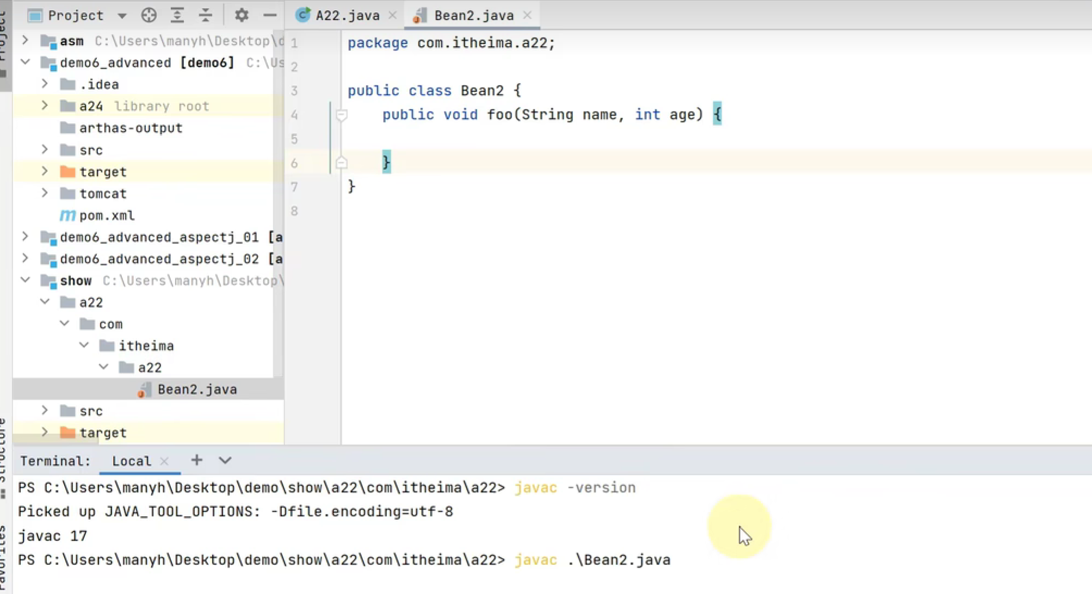
Task: Click the word Bean2 in class declaration
Action: (482, 90)
